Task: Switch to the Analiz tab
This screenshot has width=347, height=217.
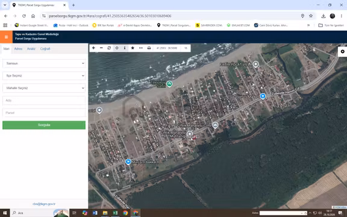Action: [x=31, y=49]
